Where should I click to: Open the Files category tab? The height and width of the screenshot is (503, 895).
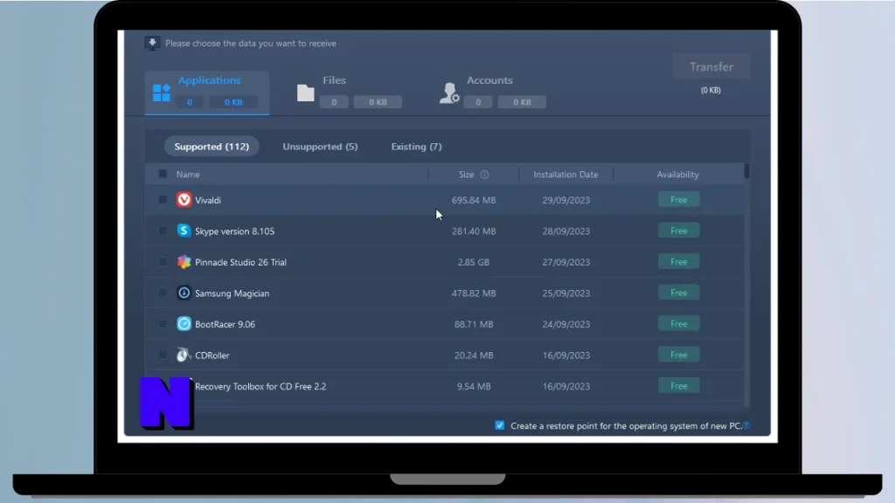coord(349,92)
